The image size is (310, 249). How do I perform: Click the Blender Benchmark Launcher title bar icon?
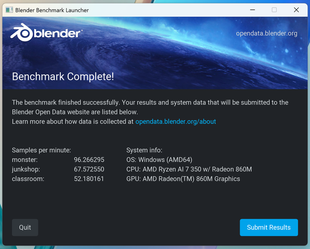pos(9,10)
